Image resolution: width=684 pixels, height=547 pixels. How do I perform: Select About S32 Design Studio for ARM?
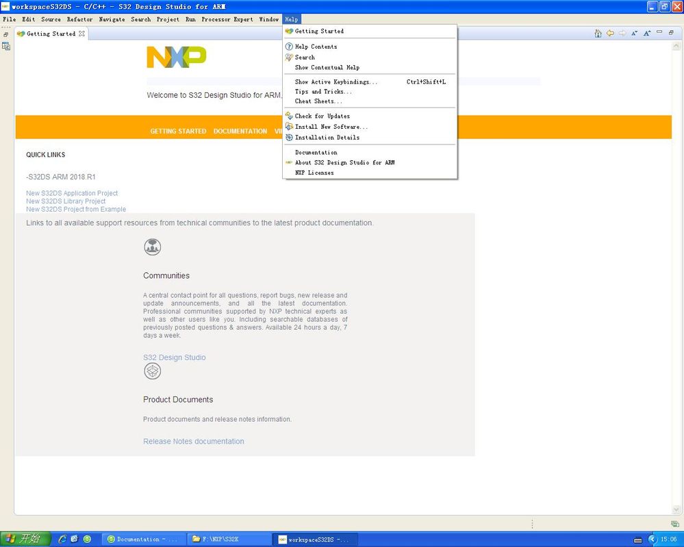point(370,162)
